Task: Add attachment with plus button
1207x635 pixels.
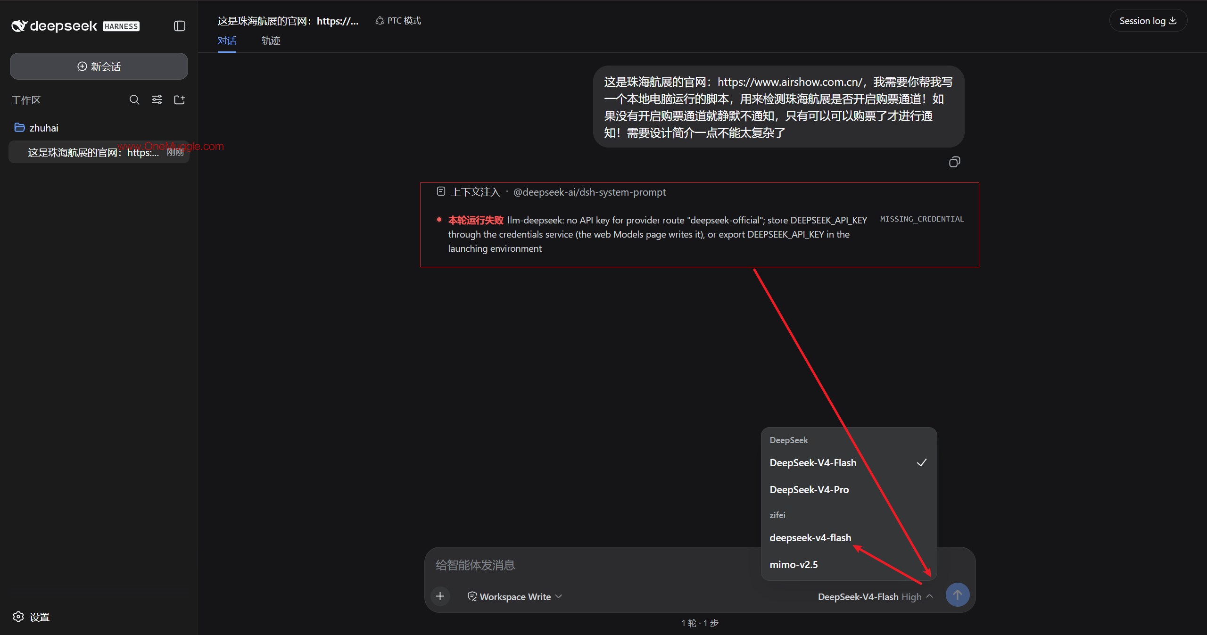Action: coord(440,596)
